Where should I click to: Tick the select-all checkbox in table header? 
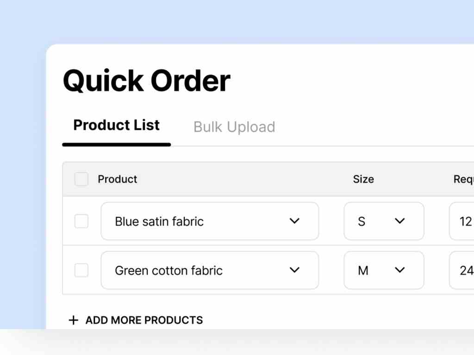tap(81, 179)
